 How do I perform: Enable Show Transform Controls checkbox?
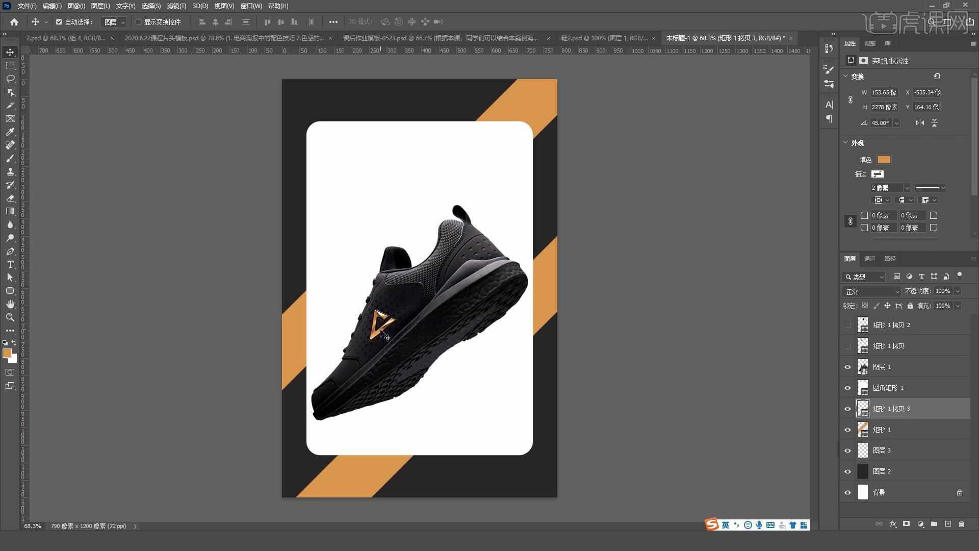tap(138, 22)
